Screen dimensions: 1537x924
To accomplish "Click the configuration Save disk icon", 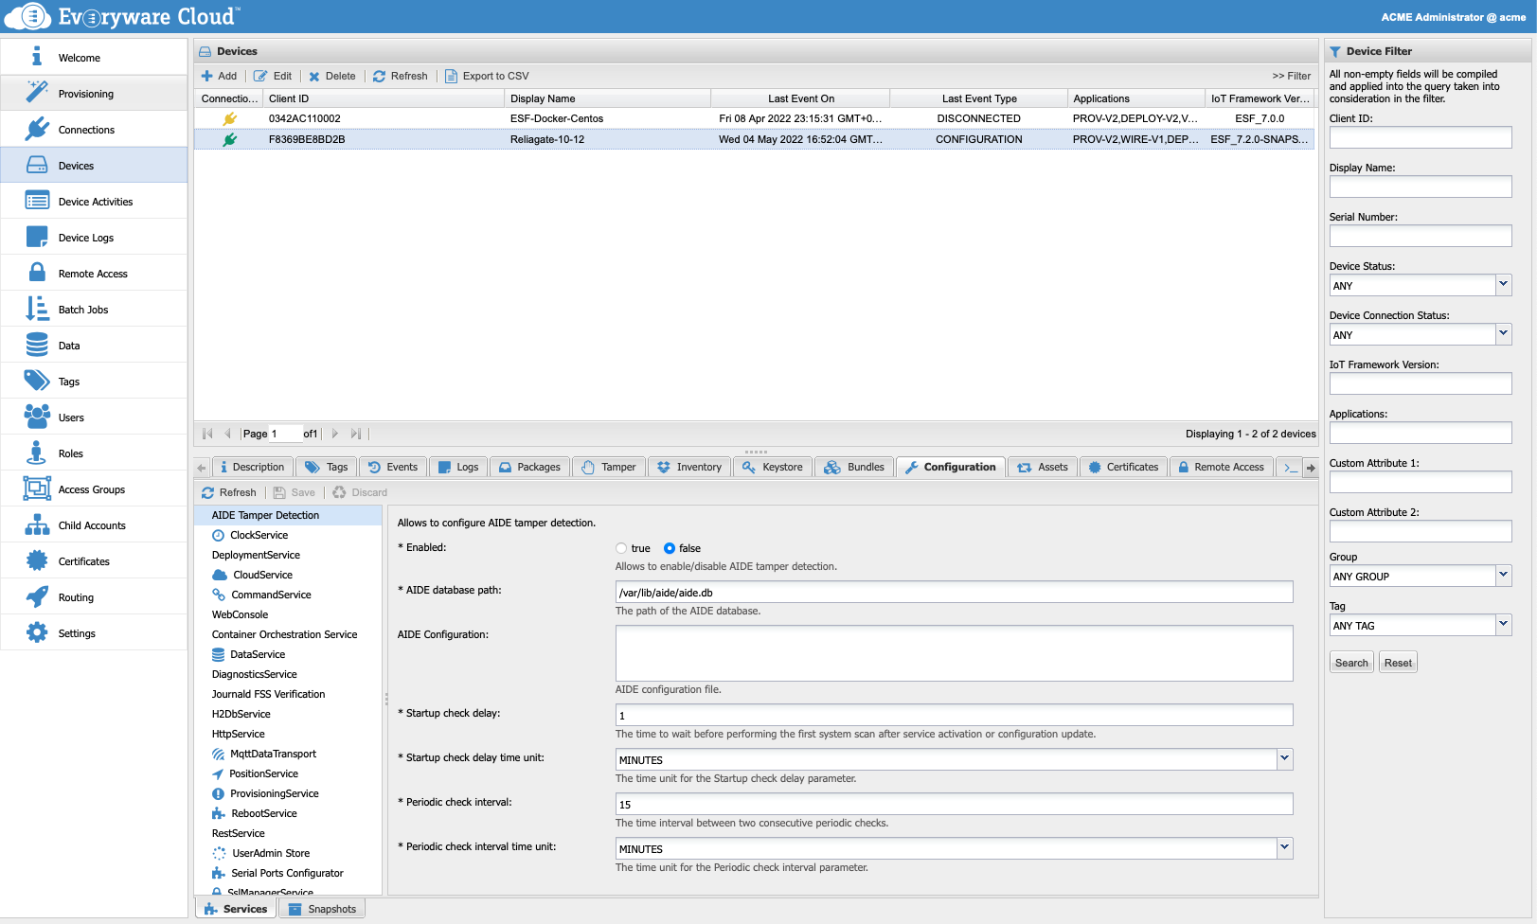I will click(x=279, y=492).
